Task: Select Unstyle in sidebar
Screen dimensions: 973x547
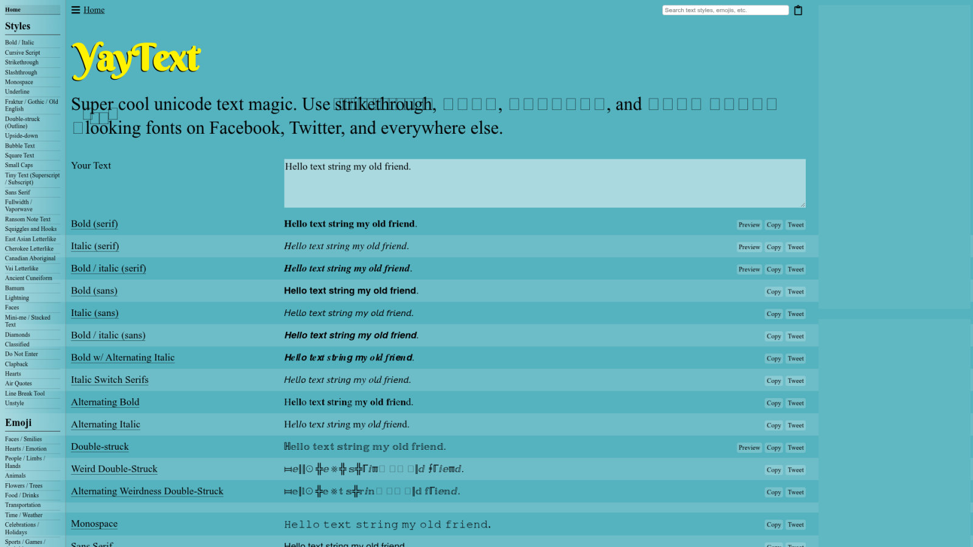Action: tap(15, 404)
